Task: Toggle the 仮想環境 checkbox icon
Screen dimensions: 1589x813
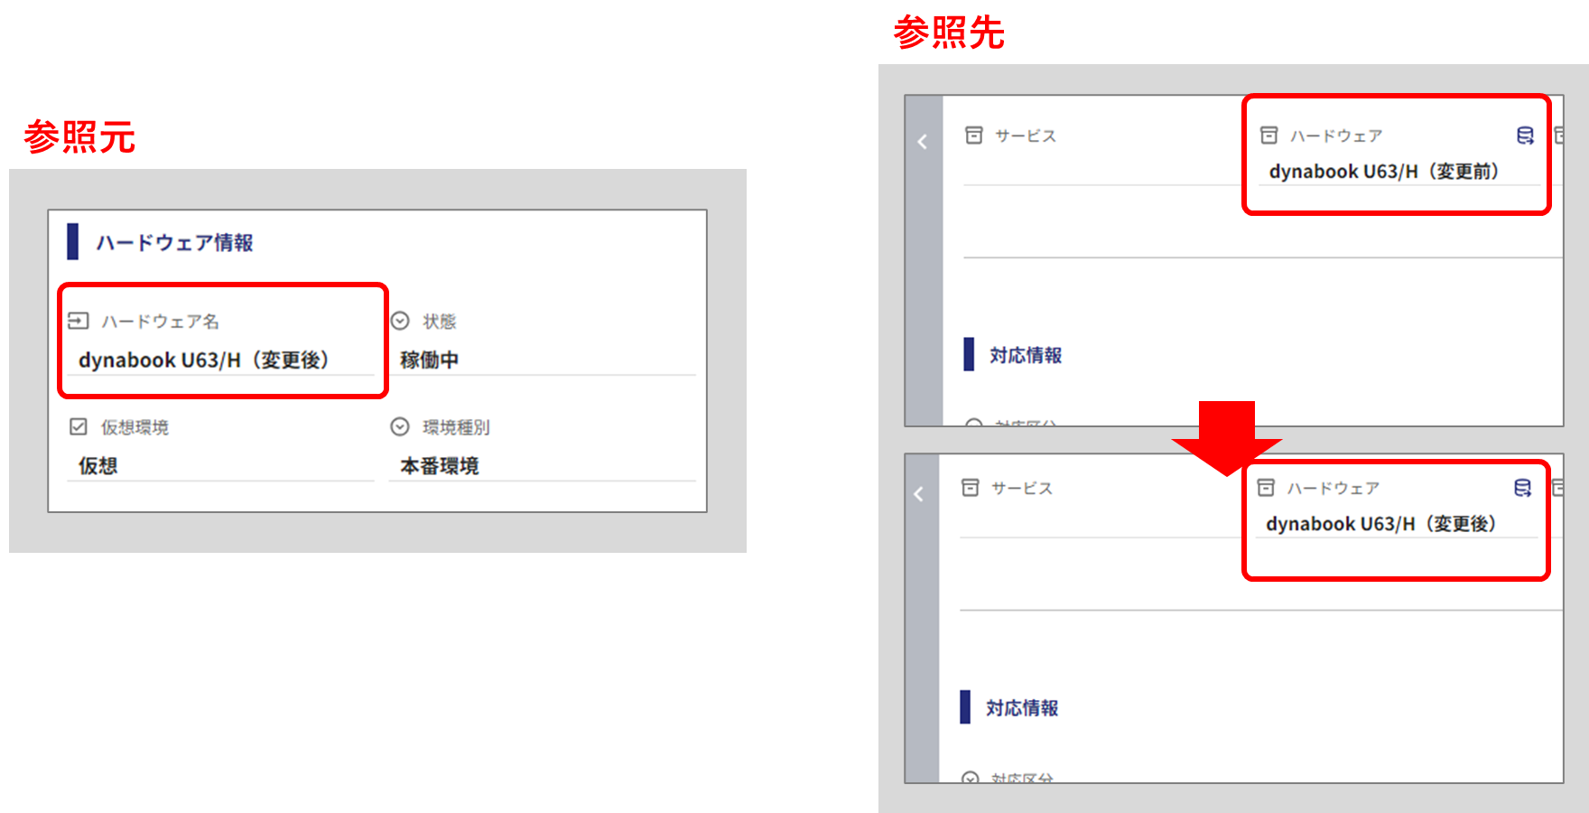Action: (x=79, y=426)
